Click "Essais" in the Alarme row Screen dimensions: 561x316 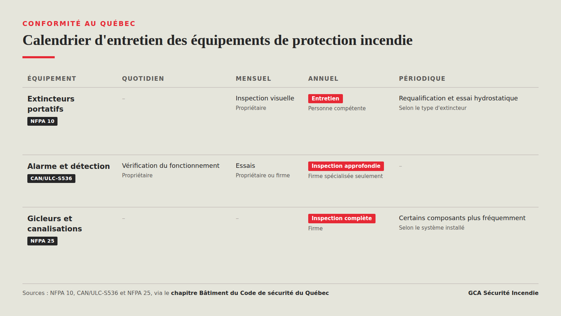(x=245, y=166)
